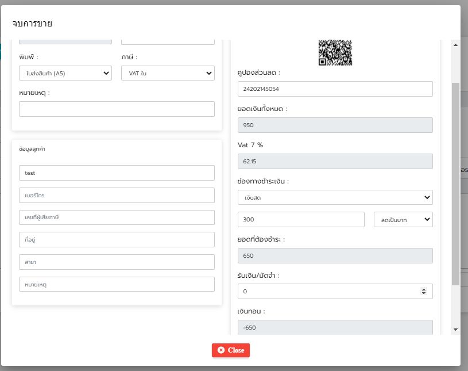Click the discount amount field showing 300

coord(301,219)
